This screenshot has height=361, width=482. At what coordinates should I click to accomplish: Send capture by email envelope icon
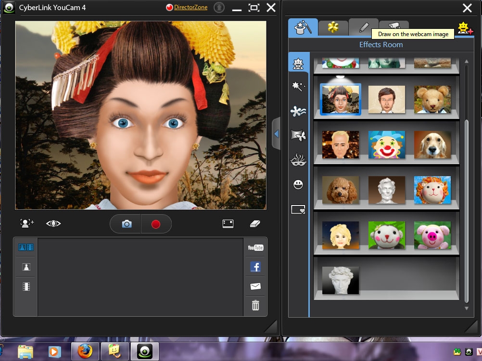[255, 286]
